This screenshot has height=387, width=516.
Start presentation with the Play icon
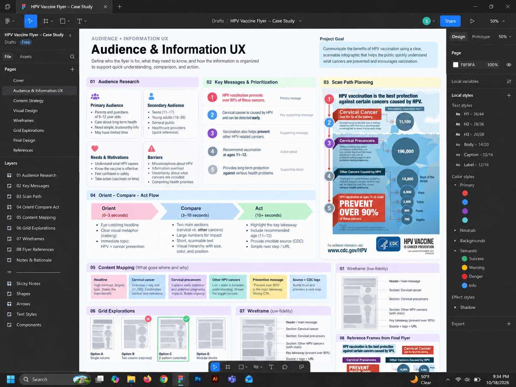click(472, 21)
